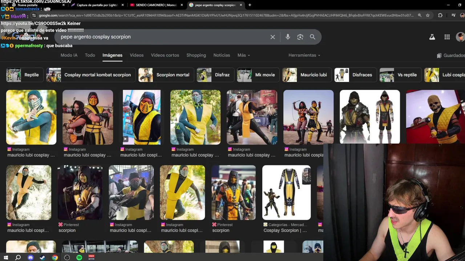Close the Captura de pantalla tab
Image resolution: width=465 pixels, height=261 pixels.
pos(122,5)
